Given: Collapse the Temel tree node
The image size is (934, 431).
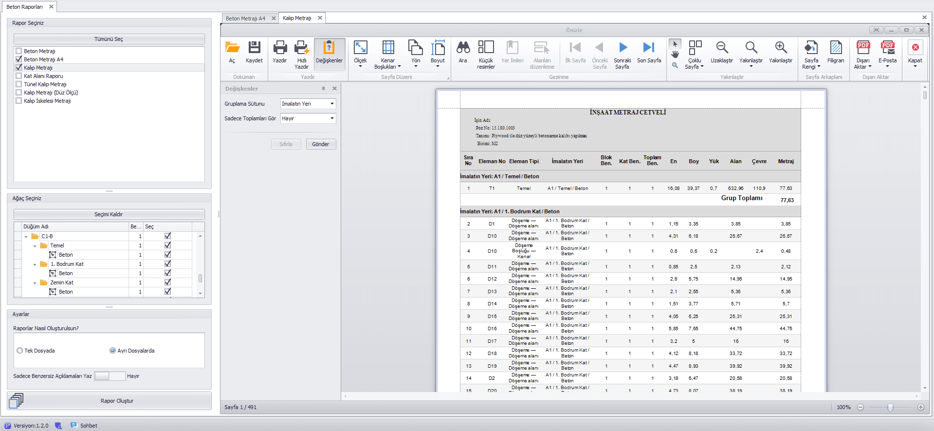Looking at the screenshot, I should pyautogui.click(x=35, y=246).
